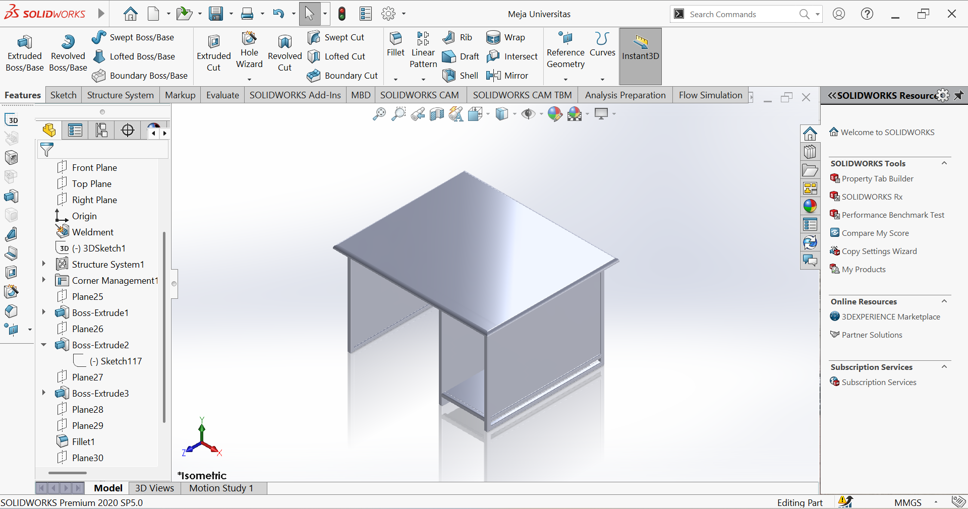968x509 pixels.
Task: Click the Intersect tool
Action: (512, 56)
